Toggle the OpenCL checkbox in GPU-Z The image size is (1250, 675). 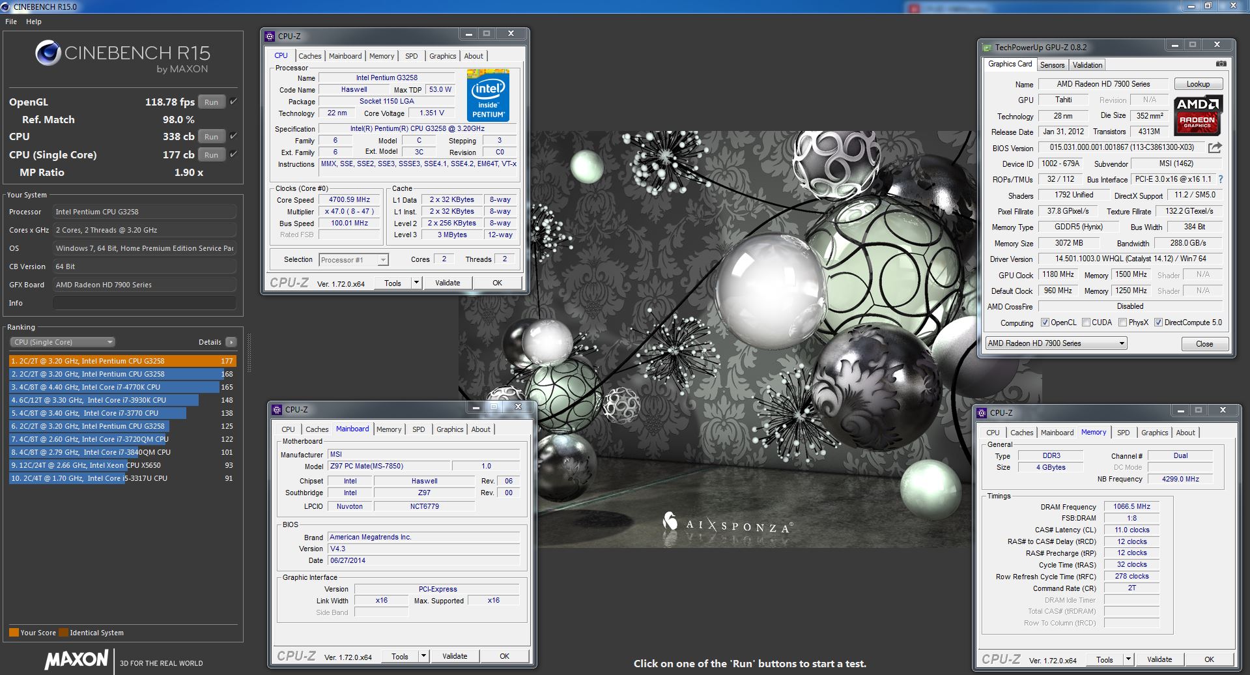click(1045, 323)
